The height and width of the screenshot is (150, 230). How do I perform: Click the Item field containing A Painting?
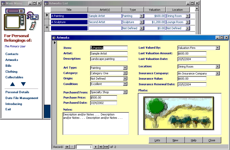pyautogui.click(x=109, y=48)
